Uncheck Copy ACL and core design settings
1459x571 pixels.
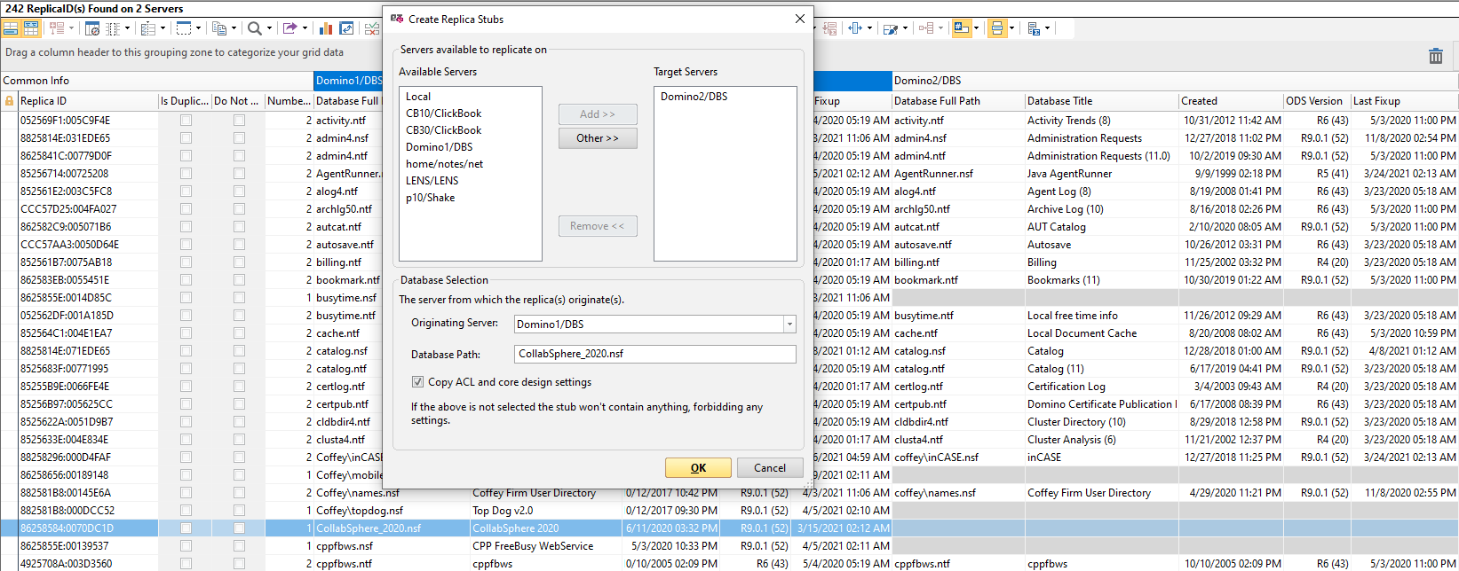(417, 382)
